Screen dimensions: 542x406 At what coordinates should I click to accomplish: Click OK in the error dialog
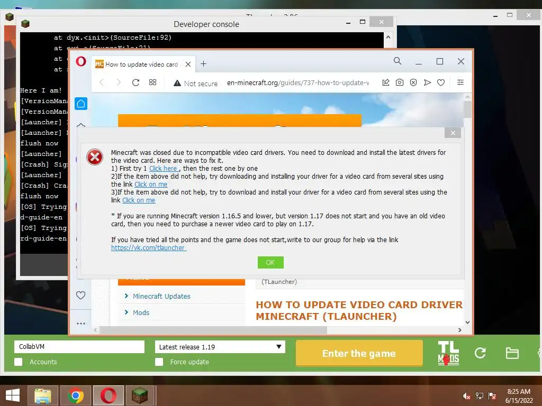(270, 262)
